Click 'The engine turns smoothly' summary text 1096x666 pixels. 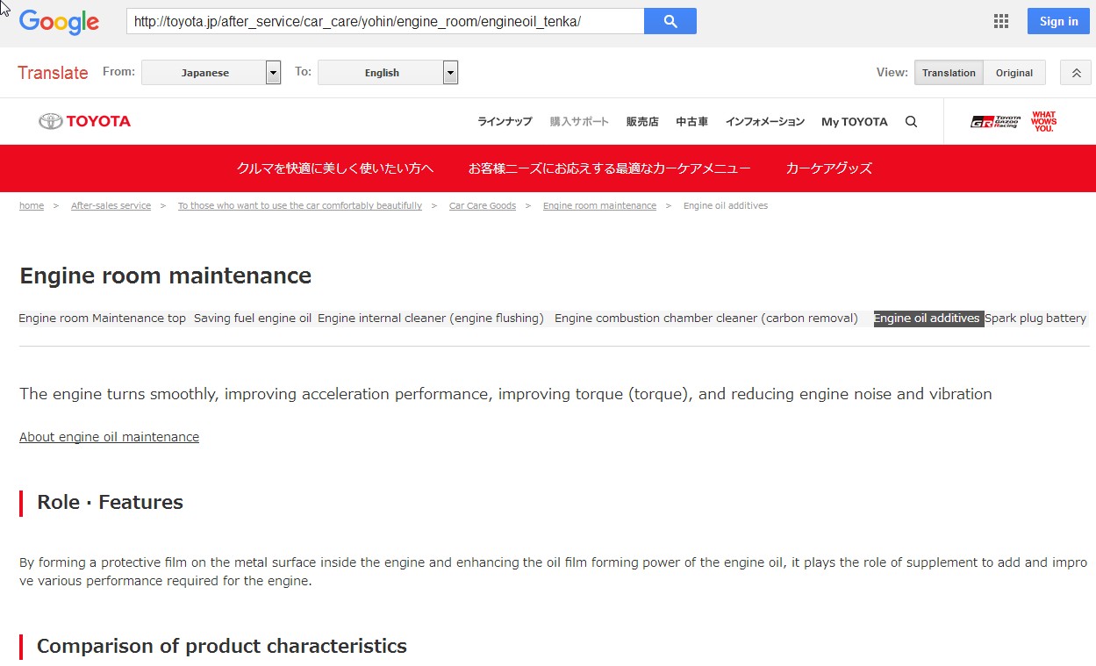point(505,394)
